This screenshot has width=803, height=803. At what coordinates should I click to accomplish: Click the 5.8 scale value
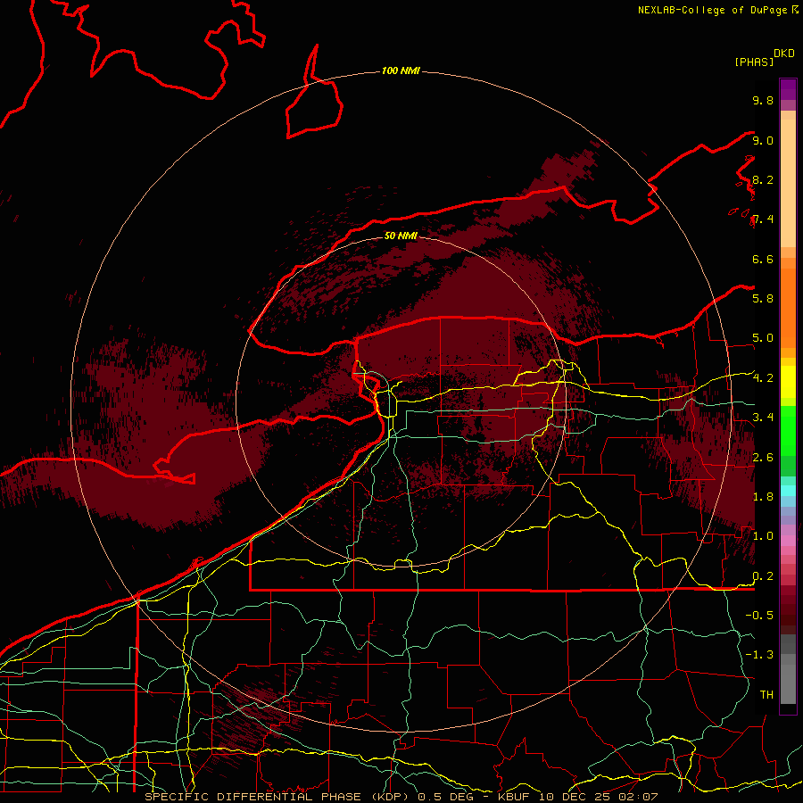tap(763, 299)
